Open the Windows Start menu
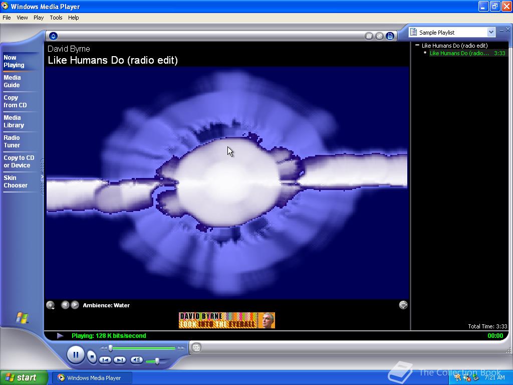Image resolution: width=513 pixels, height=385 pixels. pyautogui.click(x=24, y=377)
